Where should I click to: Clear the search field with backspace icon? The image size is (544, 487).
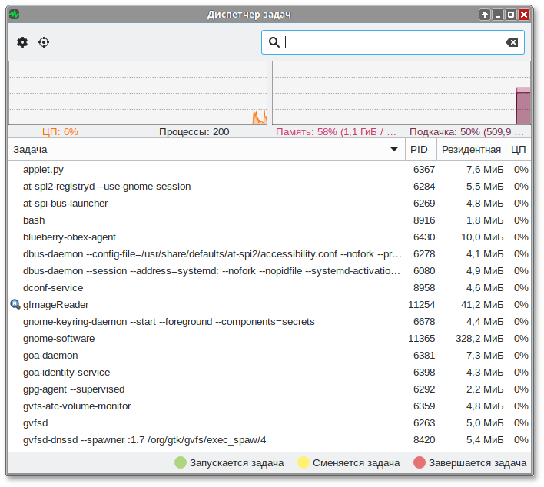pos(512,42)
